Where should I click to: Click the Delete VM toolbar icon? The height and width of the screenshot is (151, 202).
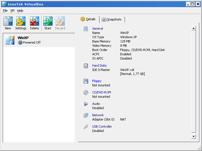[x=35, y=21]
